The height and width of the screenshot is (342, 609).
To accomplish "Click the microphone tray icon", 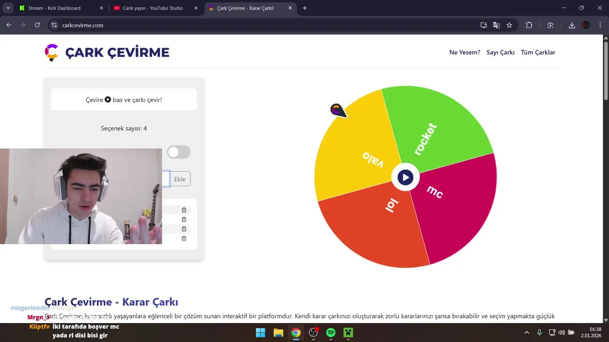I will pyautogui.click(x=540, y=332).
